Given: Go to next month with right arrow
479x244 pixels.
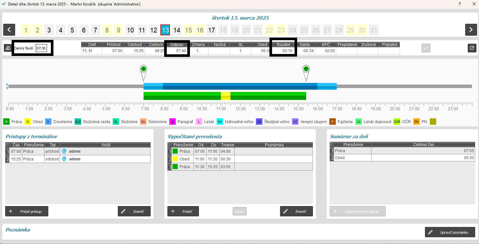Looking at the screenshot, I should 471,30.
